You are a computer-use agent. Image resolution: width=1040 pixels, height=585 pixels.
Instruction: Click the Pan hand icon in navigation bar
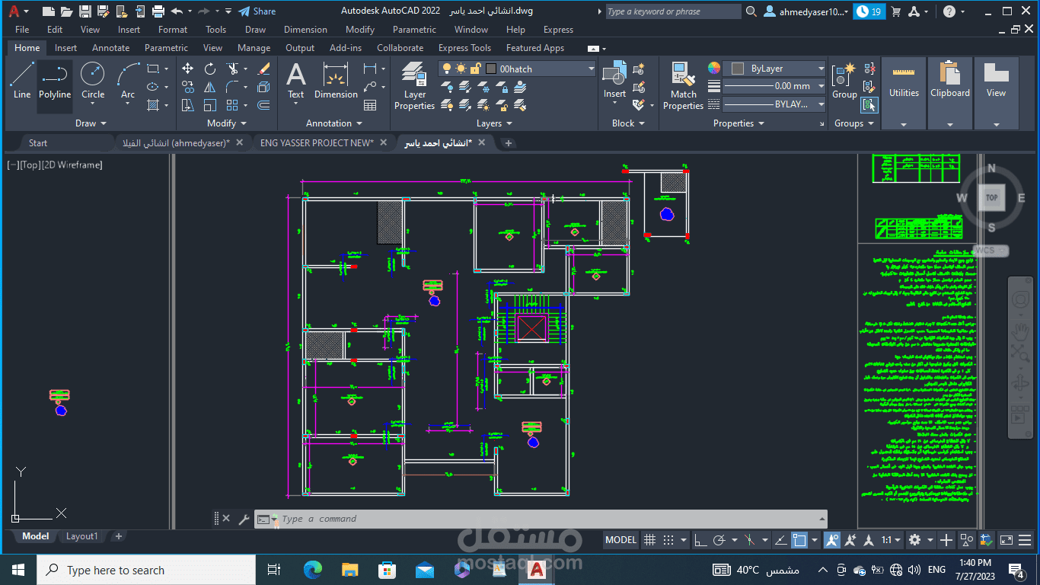[x=1020, y=332]
